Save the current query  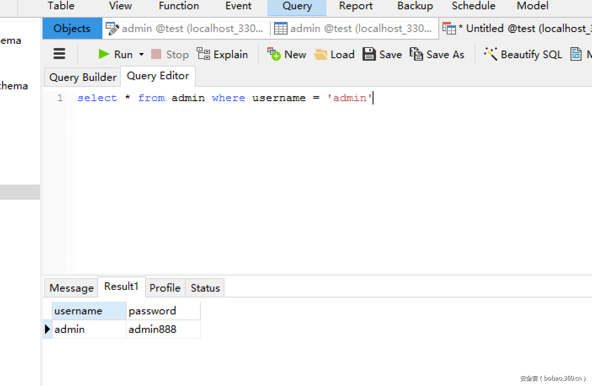click(x=381, y=54)
